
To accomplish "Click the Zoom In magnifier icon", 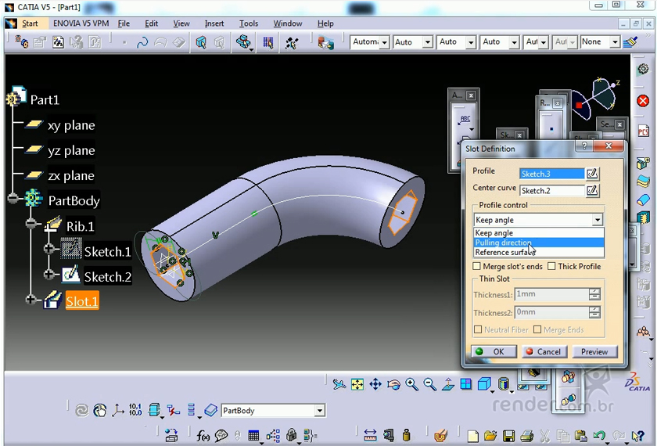I will (x=412, y=384).
